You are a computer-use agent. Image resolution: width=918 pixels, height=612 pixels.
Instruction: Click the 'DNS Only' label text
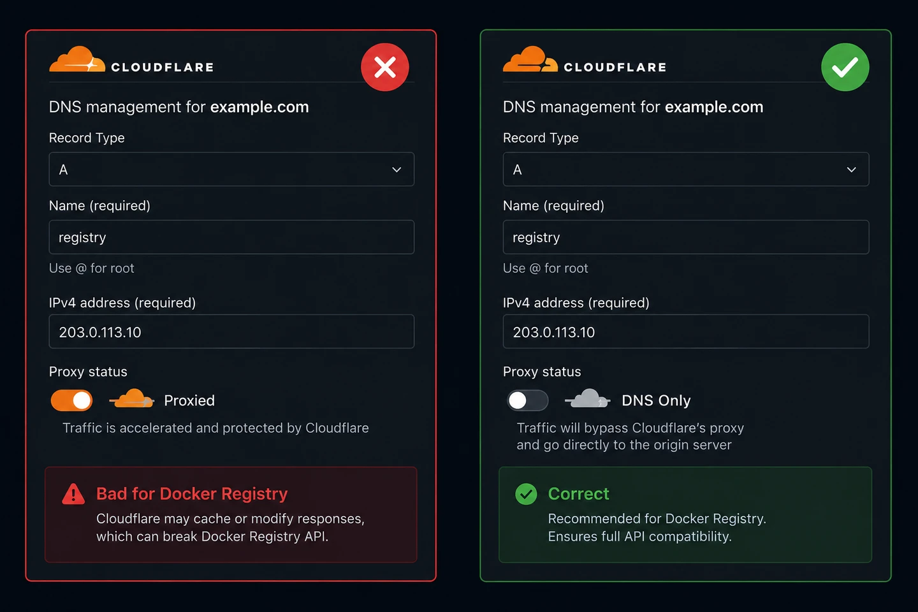[x=656, y=400]
